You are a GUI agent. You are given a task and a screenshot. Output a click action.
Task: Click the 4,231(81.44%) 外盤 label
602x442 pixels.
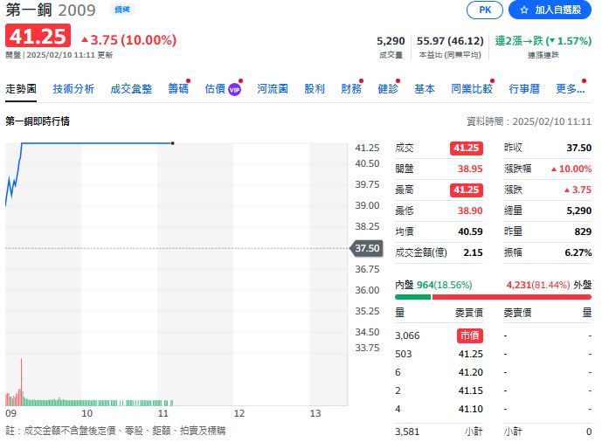(549, 285)
